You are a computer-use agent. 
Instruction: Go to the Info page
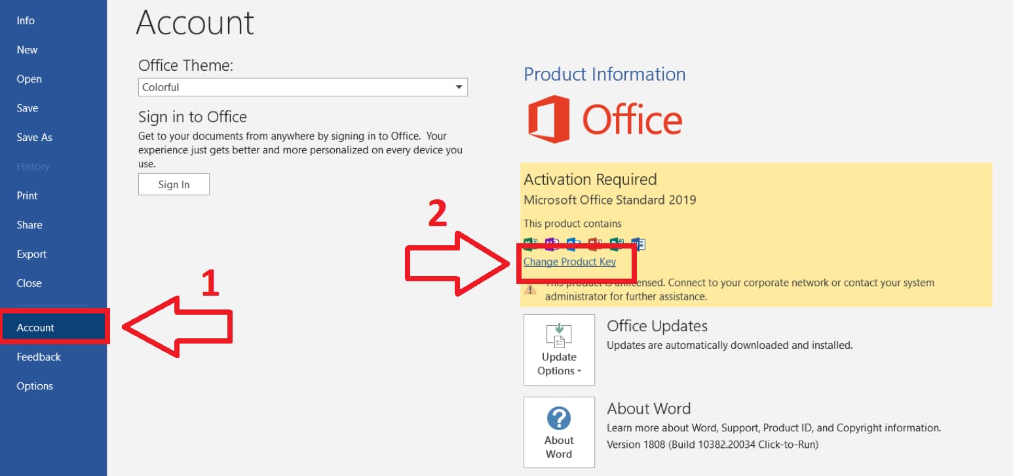tap(26, 20)
